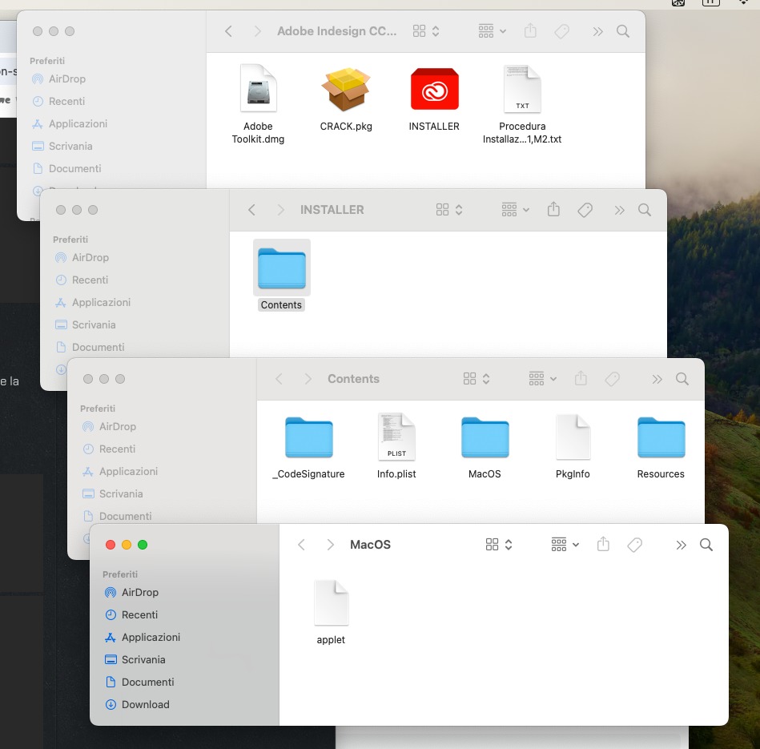This screenshot has height=749, width=760.
Task: Select the _CodeSignature folder
Action: coord(309,437)
